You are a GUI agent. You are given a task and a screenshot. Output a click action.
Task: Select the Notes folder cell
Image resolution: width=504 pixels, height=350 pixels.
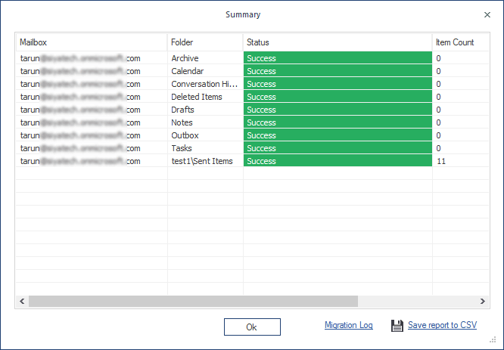point(205,122)
